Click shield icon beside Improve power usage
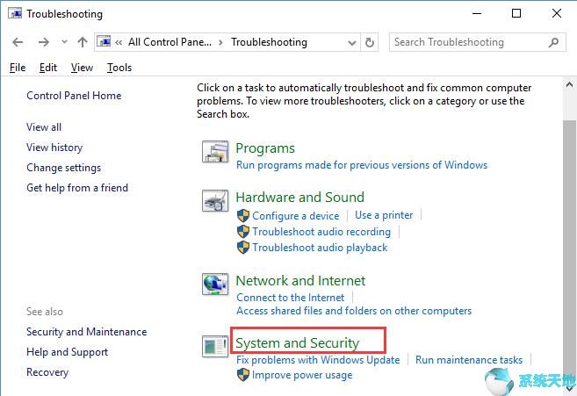 click(243, 375)
